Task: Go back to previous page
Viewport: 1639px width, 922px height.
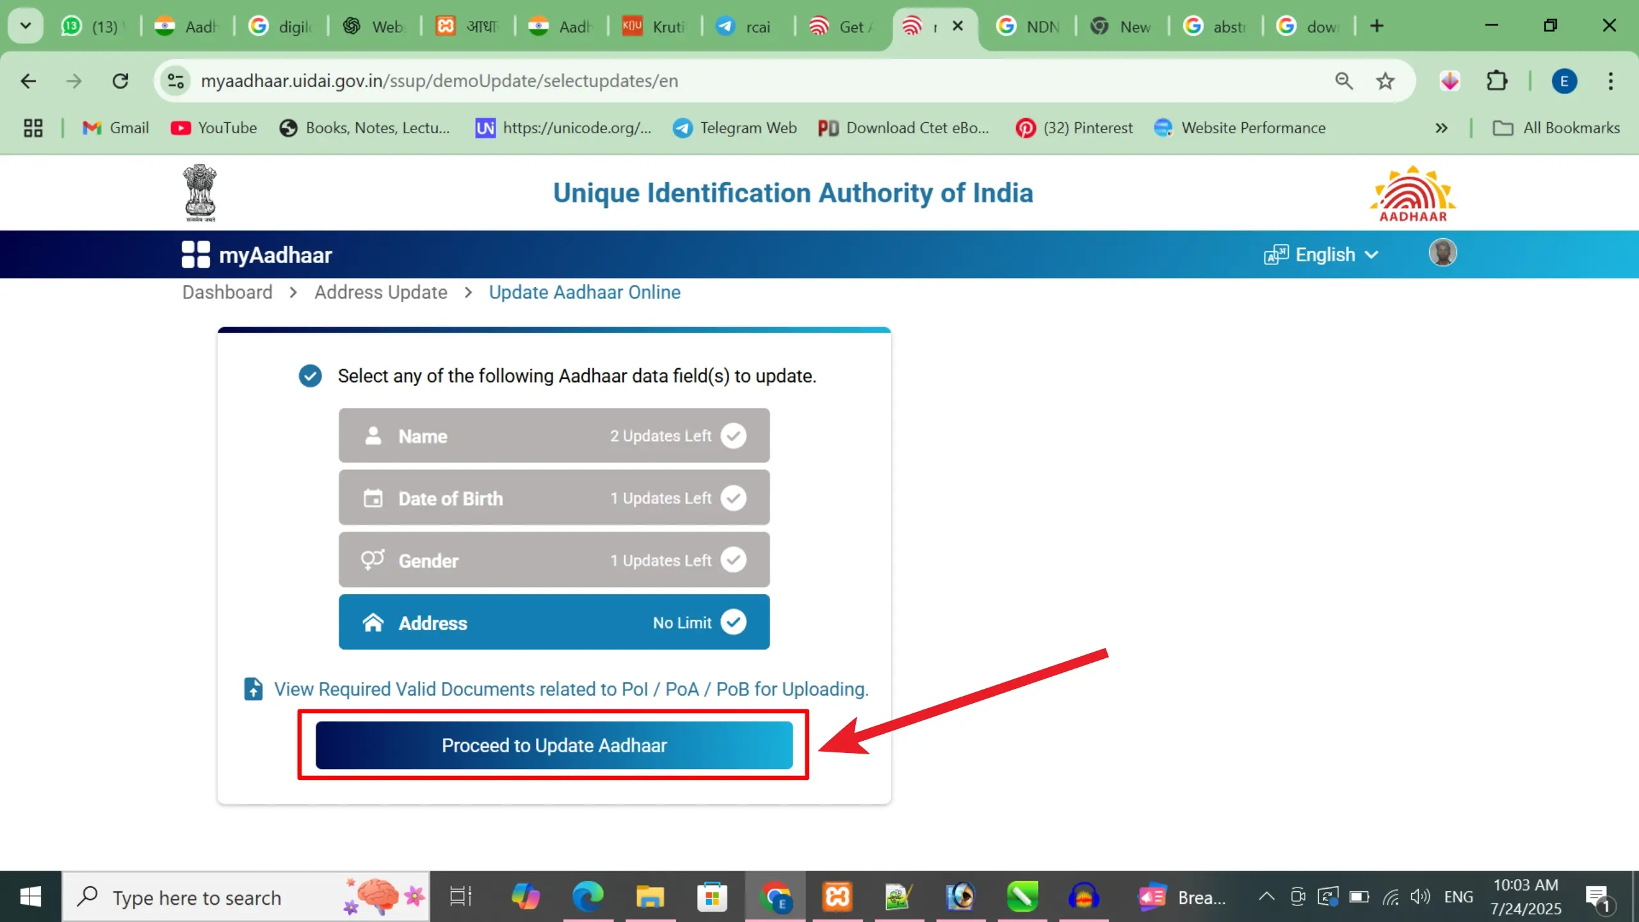Action: tap(28, 81)
